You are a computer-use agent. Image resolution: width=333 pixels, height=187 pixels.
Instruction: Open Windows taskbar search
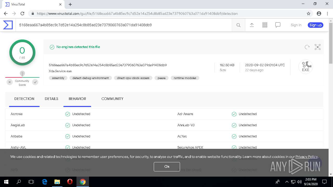tap(19, 182)
